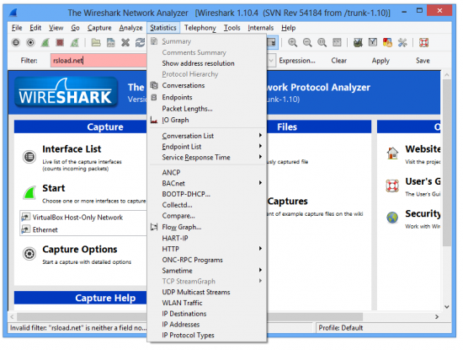This screenshot has height=350, width=463.
Task: Open the Tools menu
Action: pyautogui.click(x=231, y=28)
